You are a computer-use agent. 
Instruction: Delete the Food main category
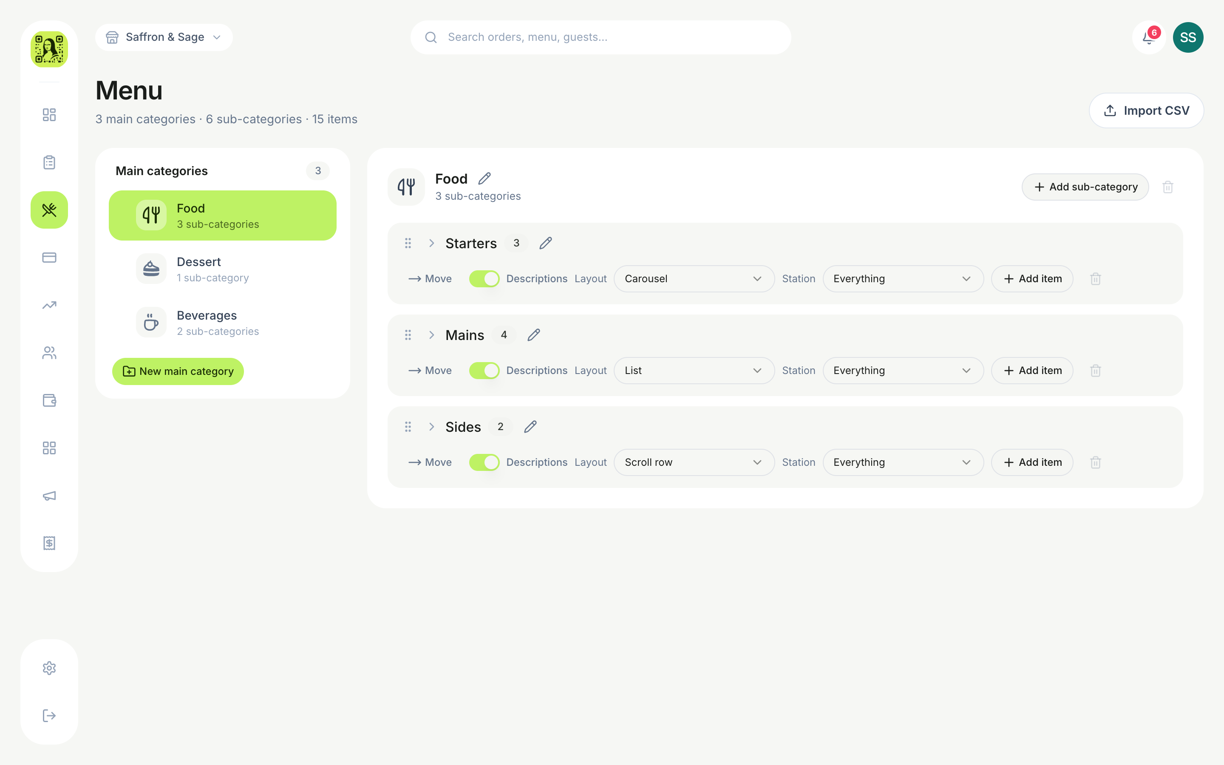click(x=1168, y=187)
